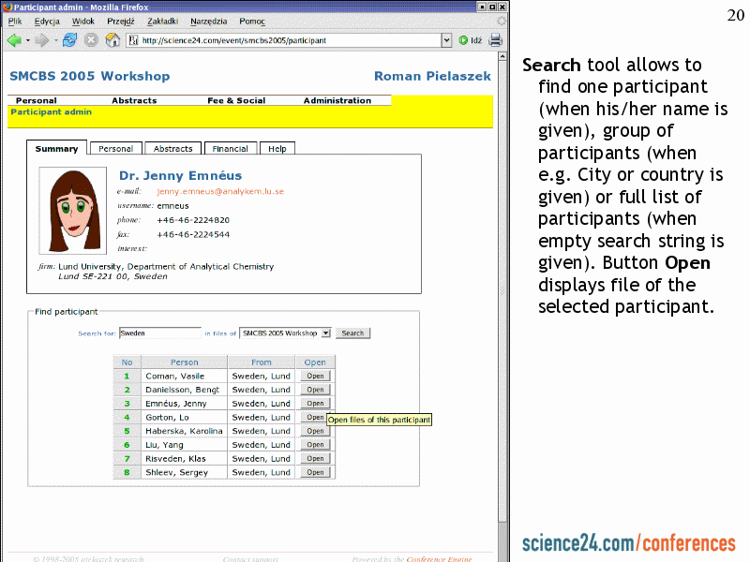Open the Narzędzia menu
The height and width of the screenshot is (562, 750).
tap(209, 21)
